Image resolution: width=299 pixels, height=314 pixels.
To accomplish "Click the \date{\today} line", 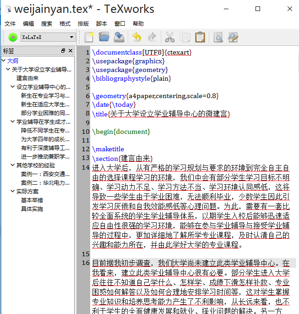I will pyautogui.click(x=114, y=105).
